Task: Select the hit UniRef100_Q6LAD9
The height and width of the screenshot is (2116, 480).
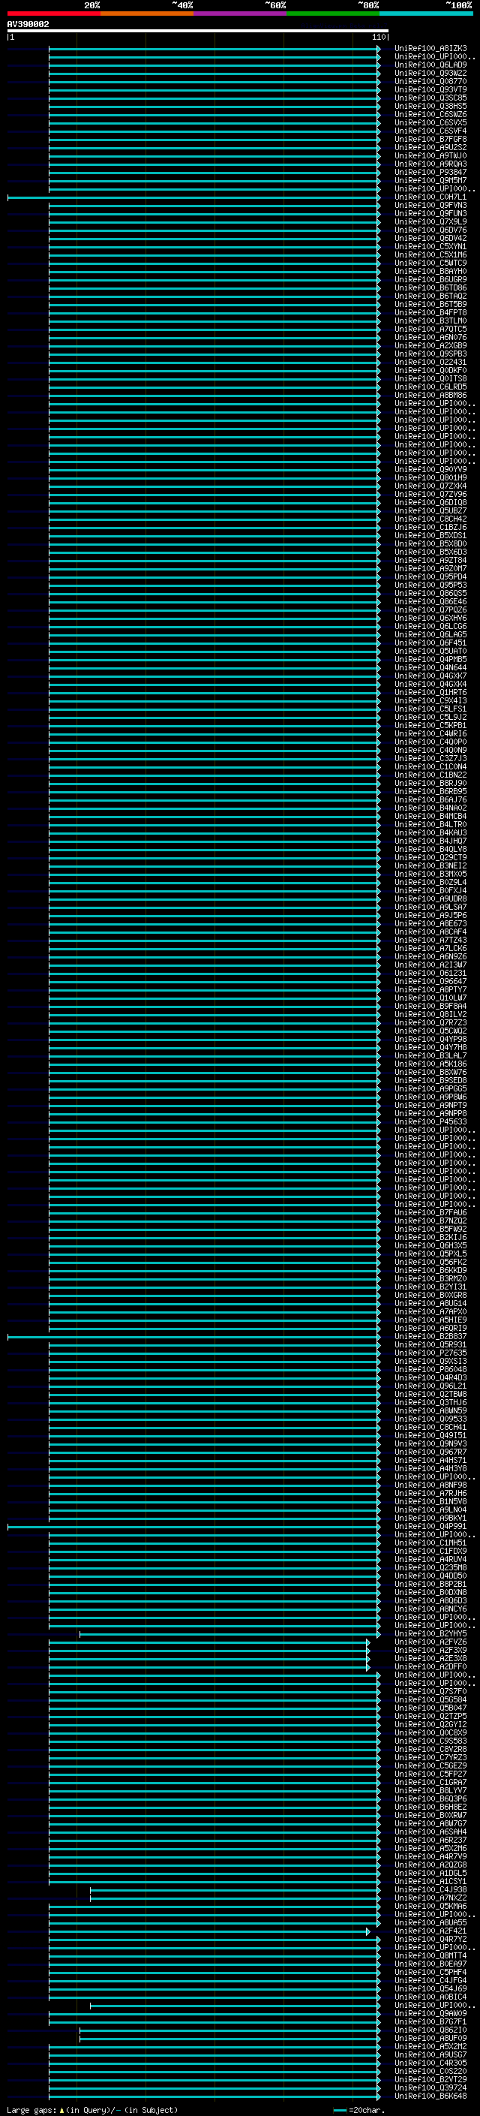Action: tap(430, 65)
